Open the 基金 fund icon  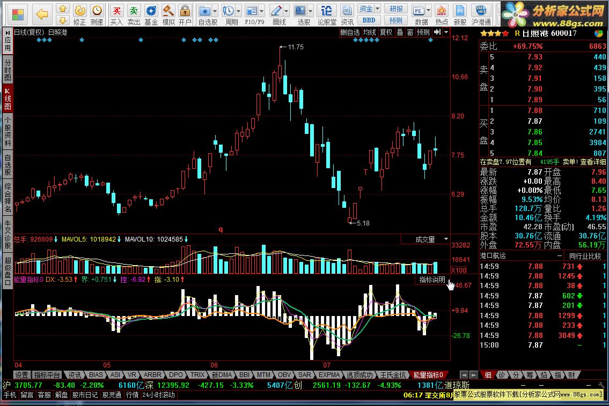[151, 14]
